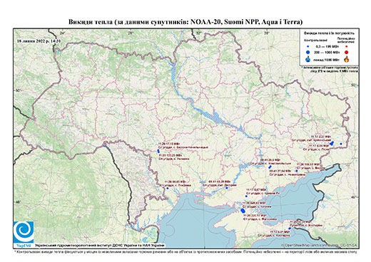This screenshot has height=262, width=371.
Task: Click the UkrGMI swirl logo
Action: pos(24,232)
